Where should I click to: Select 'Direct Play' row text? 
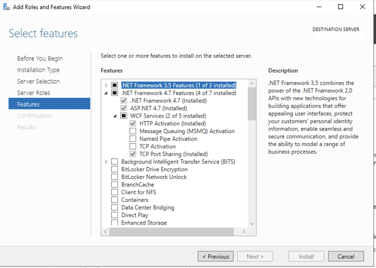click(x=135, y=215)
